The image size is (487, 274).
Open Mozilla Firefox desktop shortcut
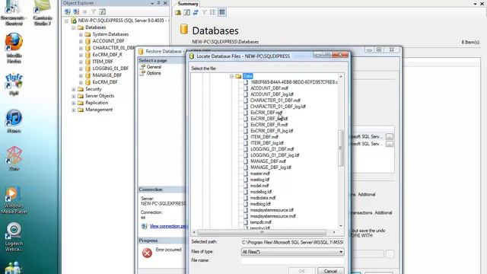coord(14,48)
